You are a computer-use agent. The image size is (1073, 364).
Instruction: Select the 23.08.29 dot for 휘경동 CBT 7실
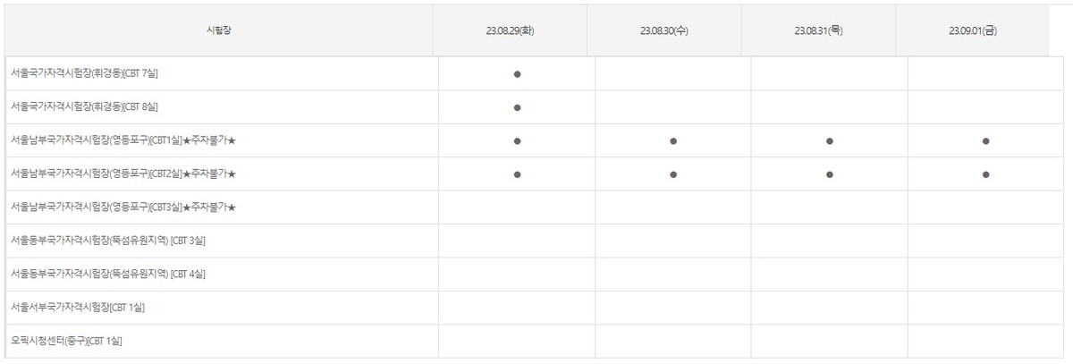tap(517, 74)
